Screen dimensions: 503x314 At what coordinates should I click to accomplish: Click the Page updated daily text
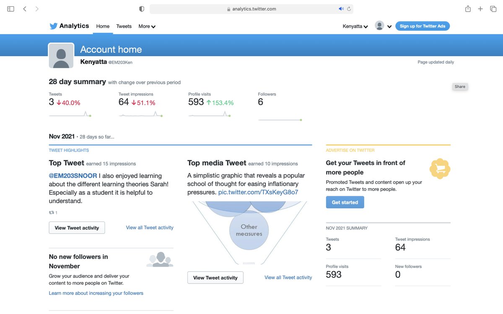point(436,62)
